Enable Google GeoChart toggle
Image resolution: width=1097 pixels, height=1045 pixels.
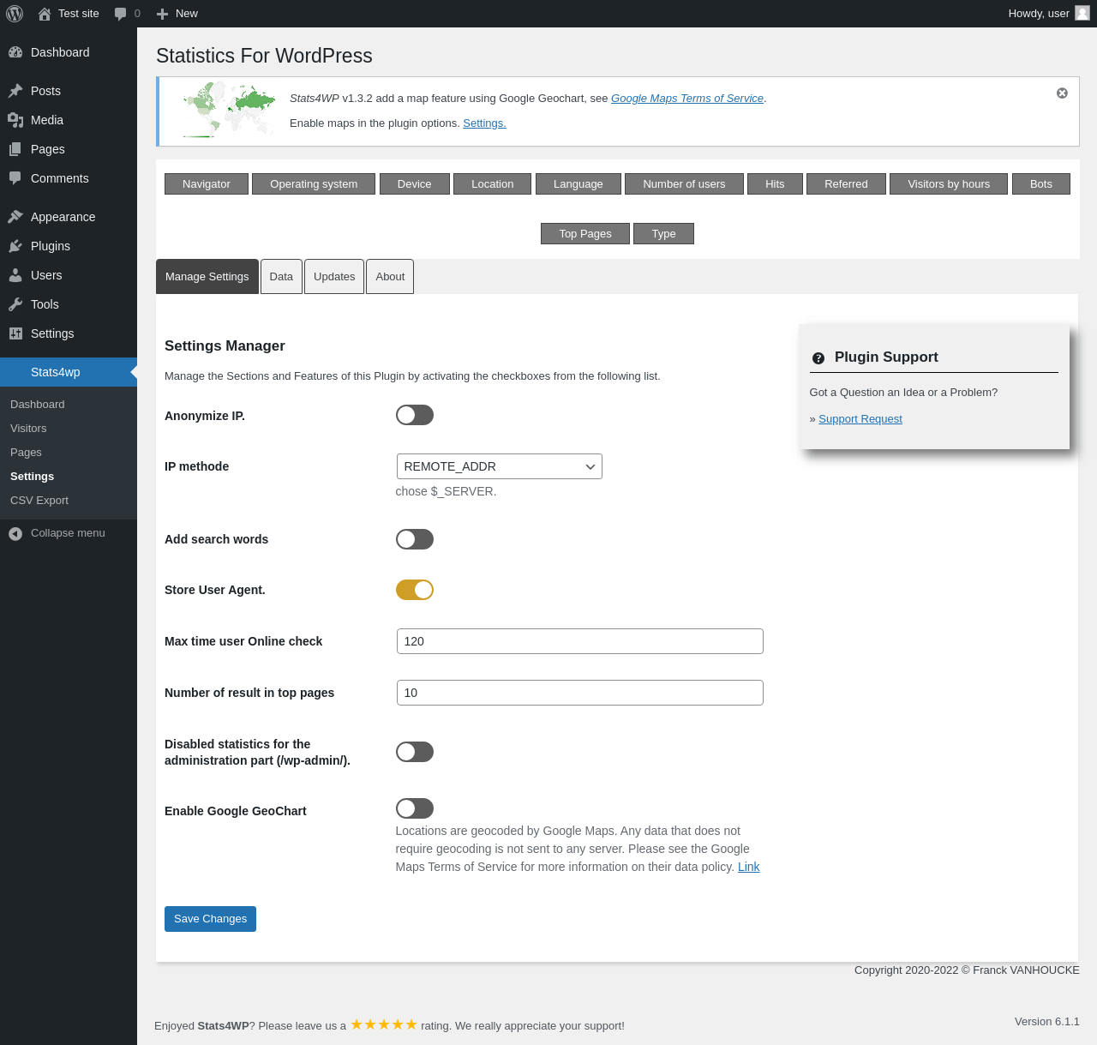tap(415, 808)
